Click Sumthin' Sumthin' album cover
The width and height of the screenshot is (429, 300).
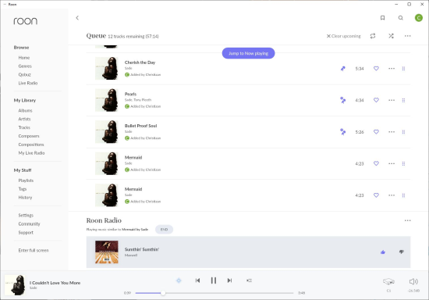[107, 252]
